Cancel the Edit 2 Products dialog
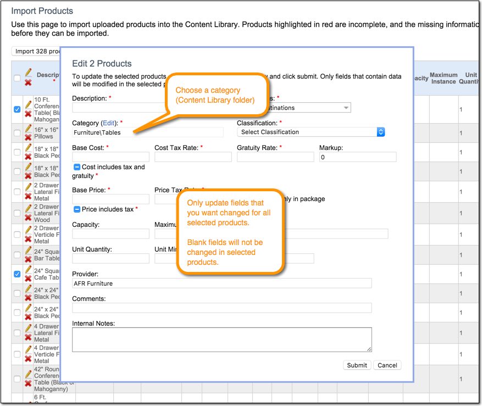 (387, 365)
